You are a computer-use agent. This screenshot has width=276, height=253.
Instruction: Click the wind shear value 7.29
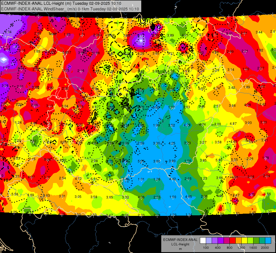pyautogui.click(x=17, y=141)
